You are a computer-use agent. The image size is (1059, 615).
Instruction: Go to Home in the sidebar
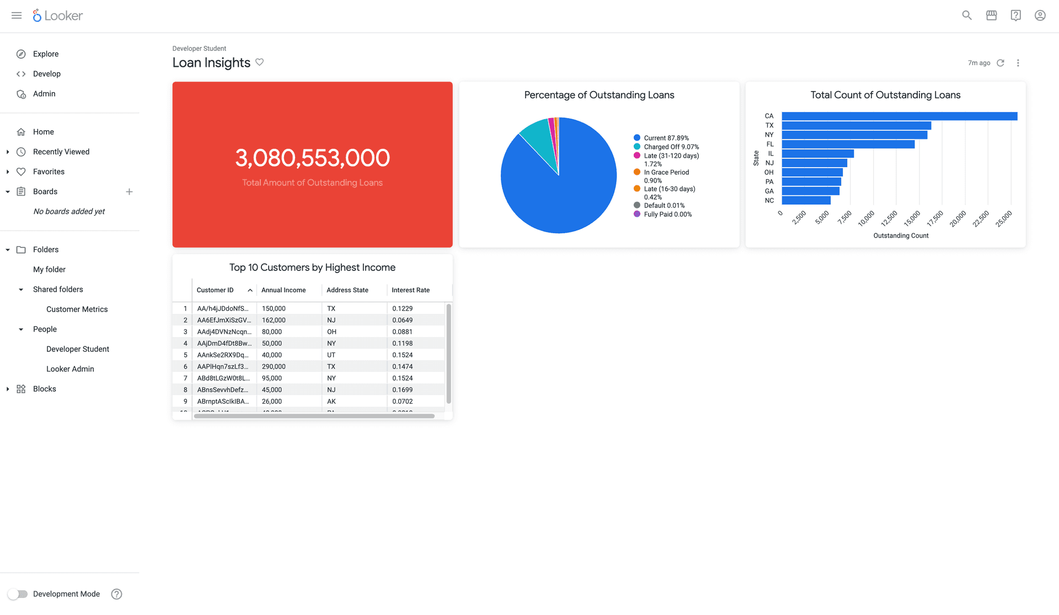click(44, 132)
